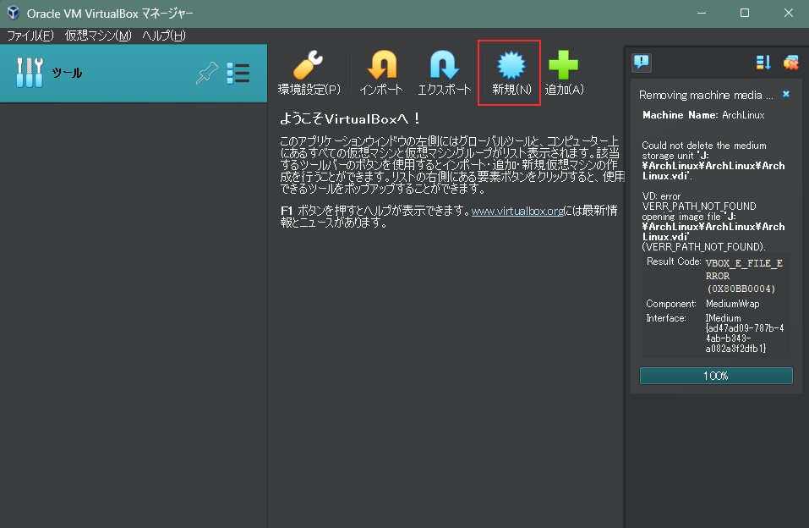Viewport: 809px width, 528px height.
Task: Close the VirtualBox Manager window
Action: 789,13
